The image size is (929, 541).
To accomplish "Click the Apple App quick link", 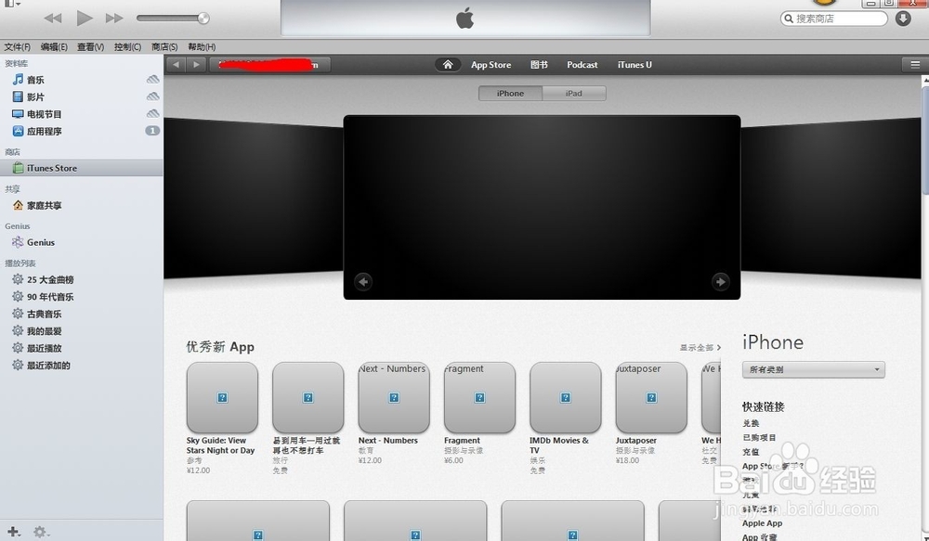I will pyautogui.click(x=762, y=523).
